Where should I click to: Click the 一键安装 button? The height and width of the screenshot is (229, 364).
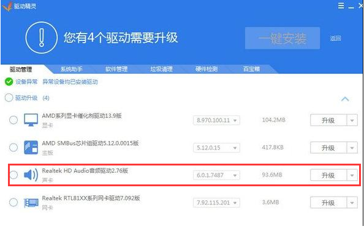coord(282,38)
